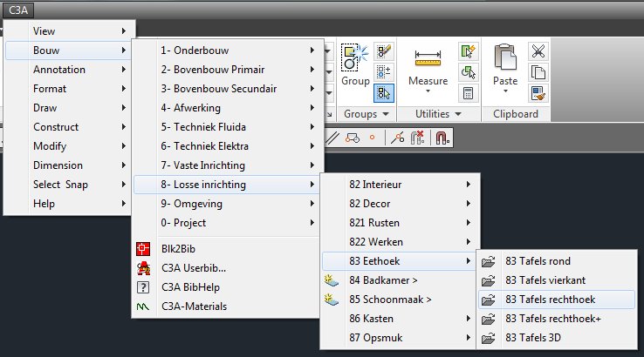644x357 pixels.
Task: Select 83 Tafels rechthoek menu item
Action: point(557,300)
